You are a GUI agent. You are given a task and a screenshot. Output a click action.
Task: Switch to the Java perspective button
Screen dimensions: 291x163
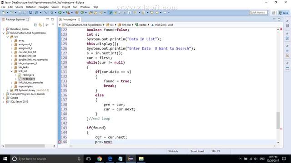283,13
